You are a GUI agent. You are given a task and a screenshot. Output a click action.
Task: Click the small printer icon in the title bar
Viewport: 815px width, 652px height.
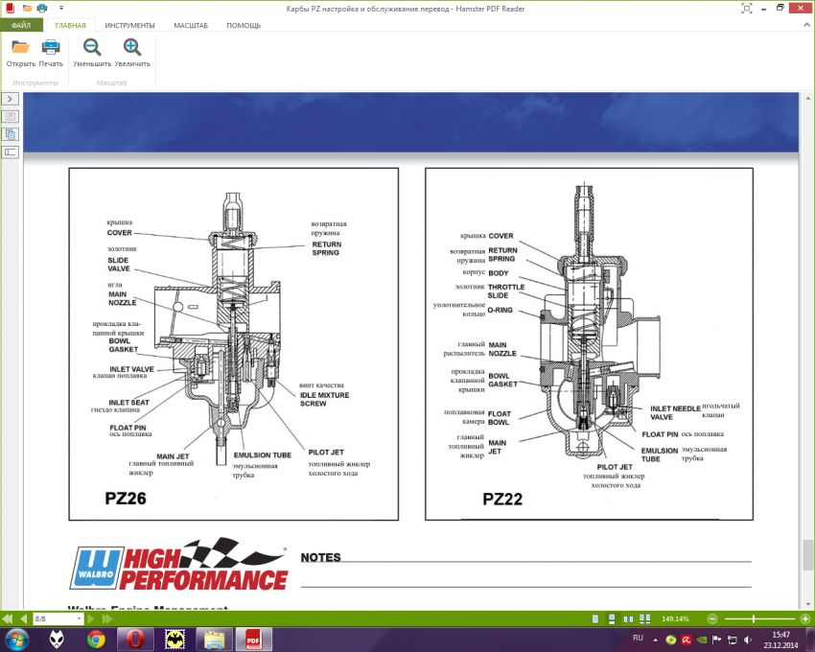click(x=42, y=8)
